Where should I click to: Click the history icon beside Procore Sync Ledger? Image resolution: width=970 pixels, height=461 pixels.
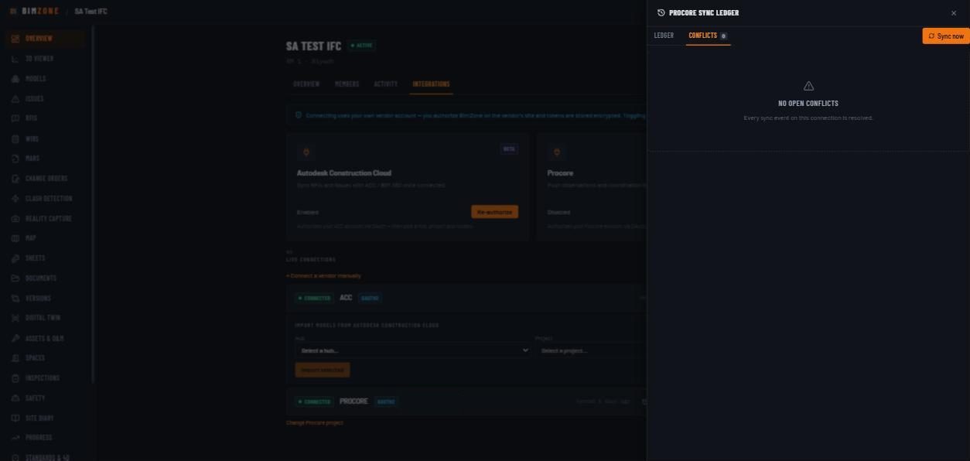point(661,13)
